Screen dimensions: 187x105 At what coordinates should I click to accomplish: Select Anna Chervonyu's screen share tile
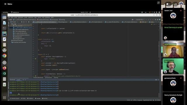pos(173,33)
